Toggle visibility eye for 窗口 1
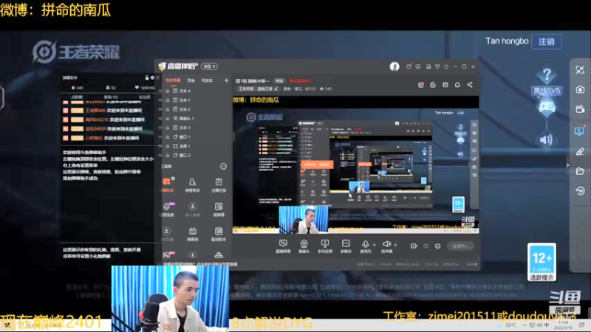This screenshot has width=591, height=332. point(160,137)
